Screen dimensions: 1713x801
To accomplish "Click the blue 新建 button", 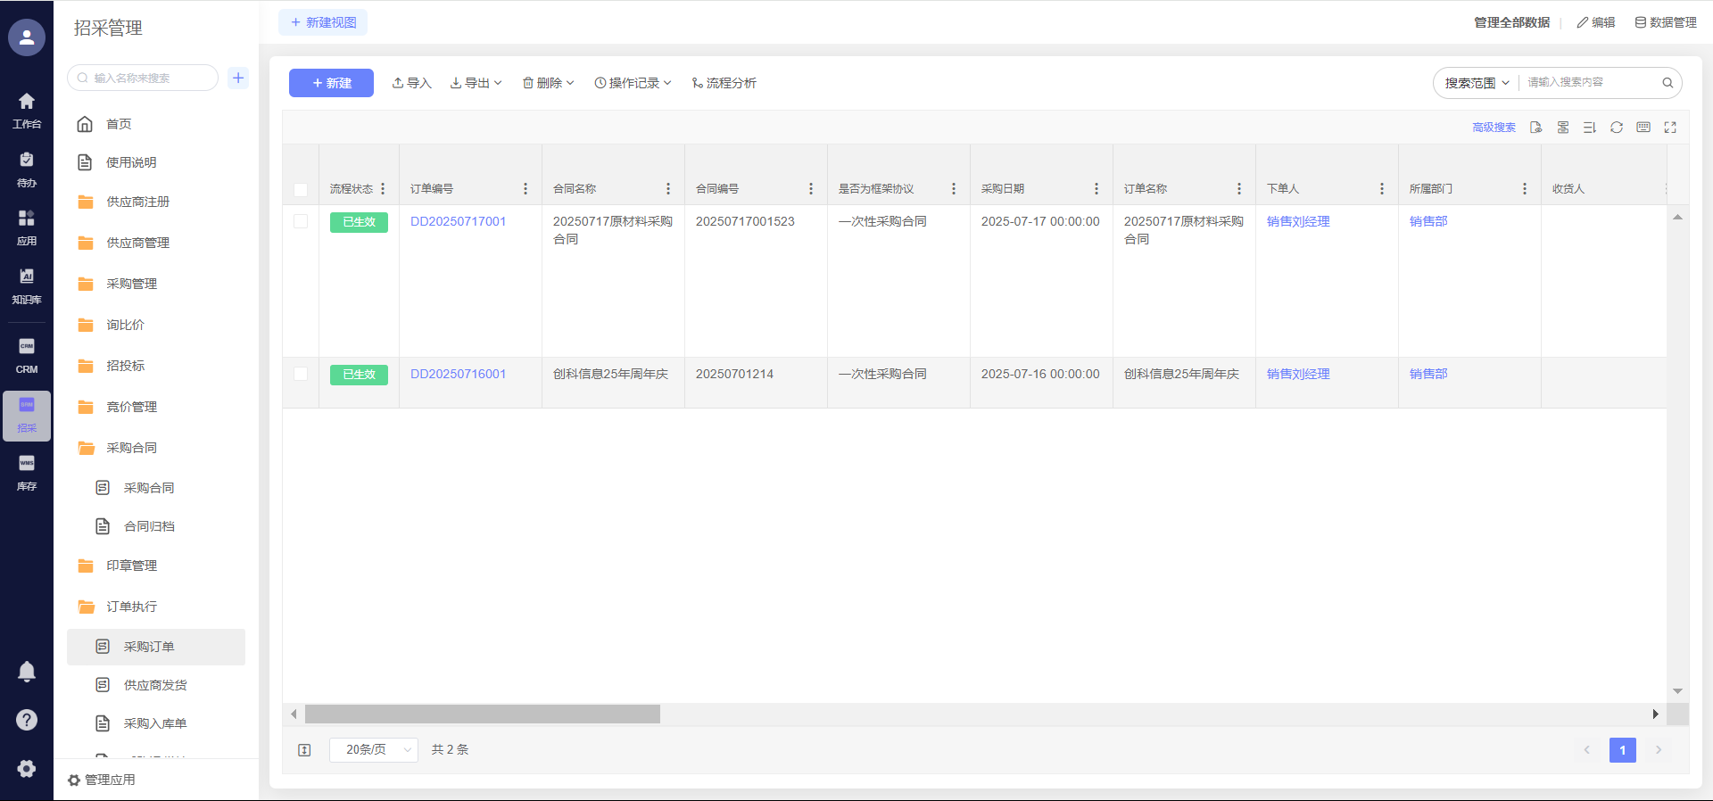I will coord(331,83).
